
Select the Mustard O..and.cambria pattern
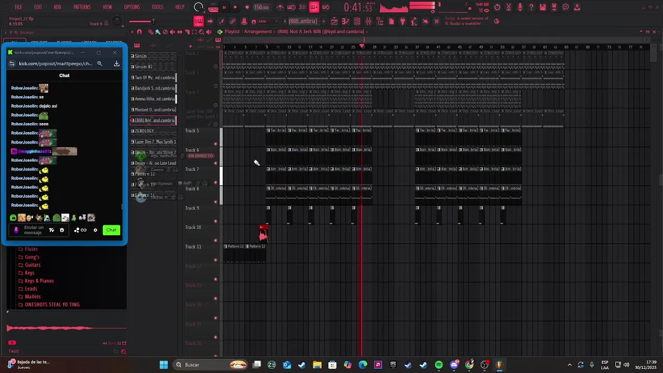pyautogui.click(x=153, y=110)
